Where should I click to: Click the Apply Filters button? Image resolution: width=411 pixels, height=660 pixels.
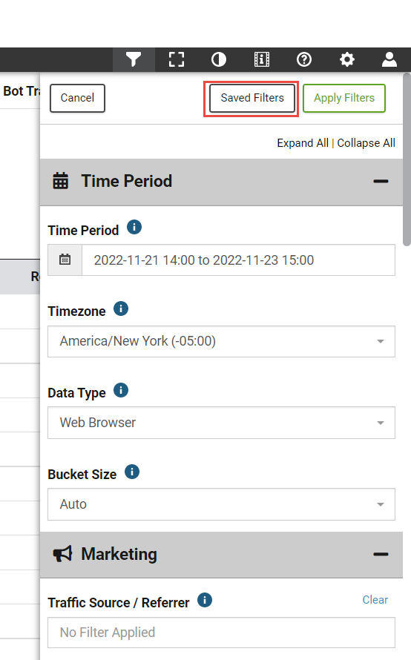click(344, 98)
